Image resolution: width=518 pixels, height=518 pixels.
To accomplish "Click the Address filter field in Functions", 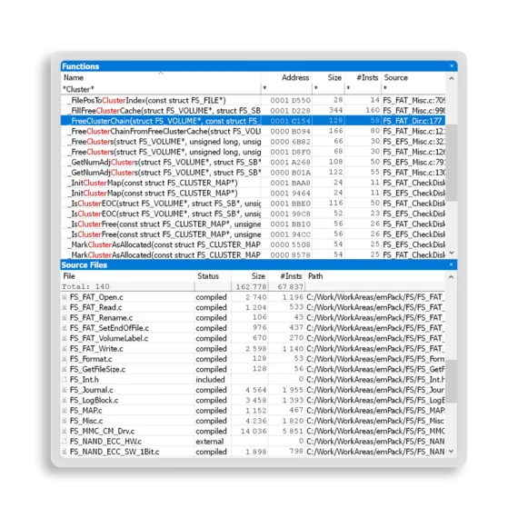I will (x=286, y=88).
